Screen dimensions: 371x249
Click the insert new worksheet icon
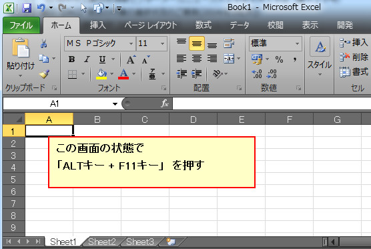171,242
